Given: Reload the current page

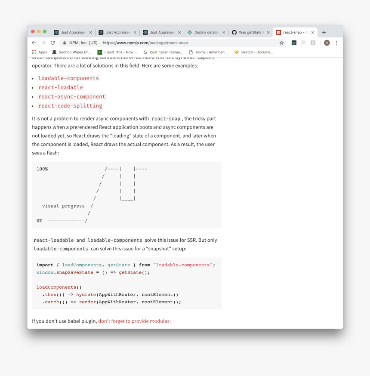Looking at the screenshot, I should pos(52,43).
